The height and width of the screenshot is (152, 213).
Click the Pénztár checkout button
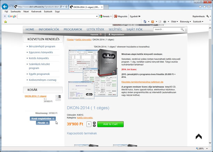(43, 123)
